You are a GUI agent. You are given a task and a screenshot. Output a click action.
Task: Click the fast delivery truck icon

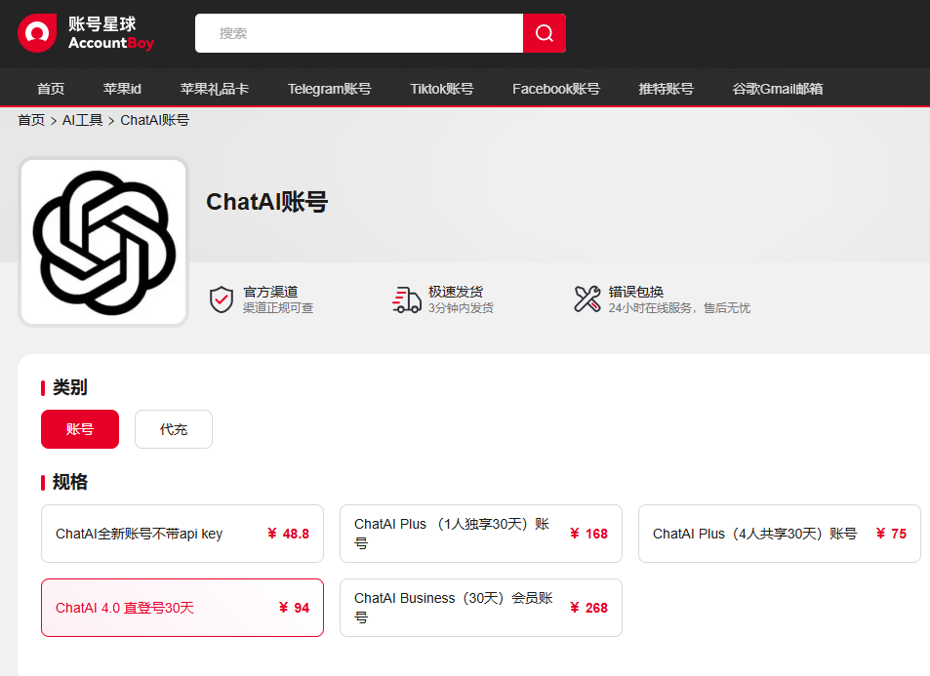(x=406, y=298)
